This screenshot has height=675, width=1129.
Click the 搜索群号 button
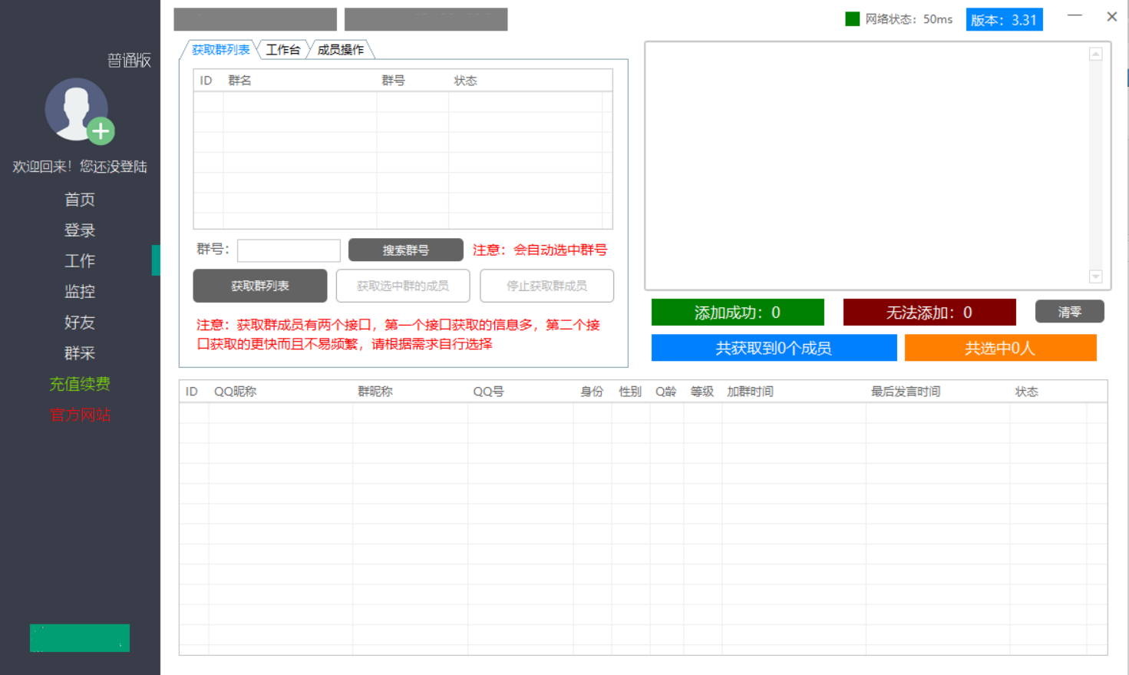coord(406,250)
